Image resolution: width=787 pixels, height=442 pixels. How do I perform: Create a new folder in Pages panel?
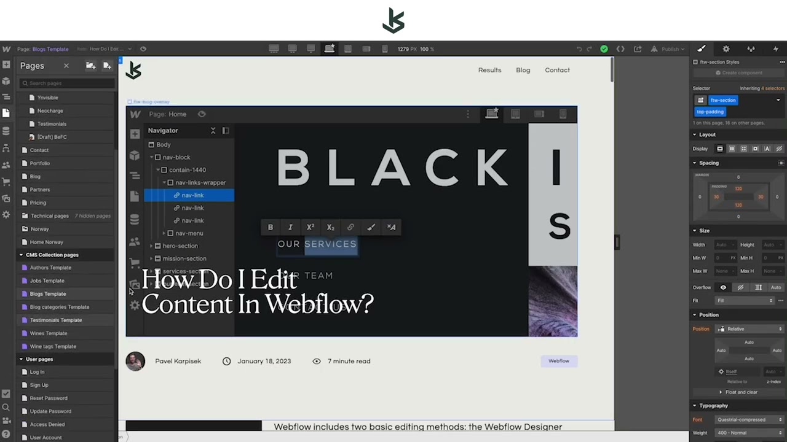90,66
